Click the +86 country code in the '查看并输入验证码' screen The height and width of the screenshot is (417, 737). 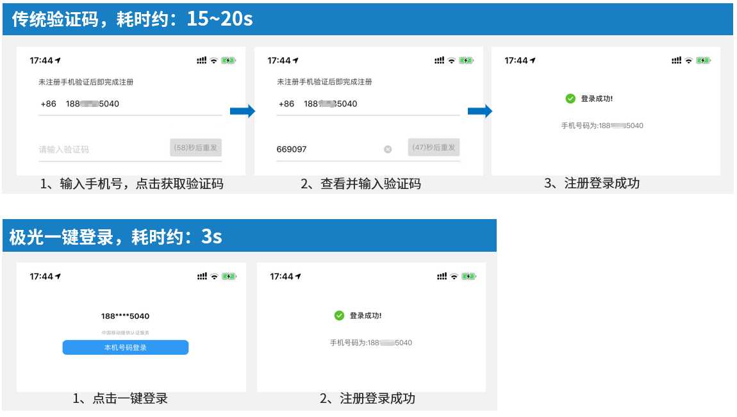click(x=286, y=104)
